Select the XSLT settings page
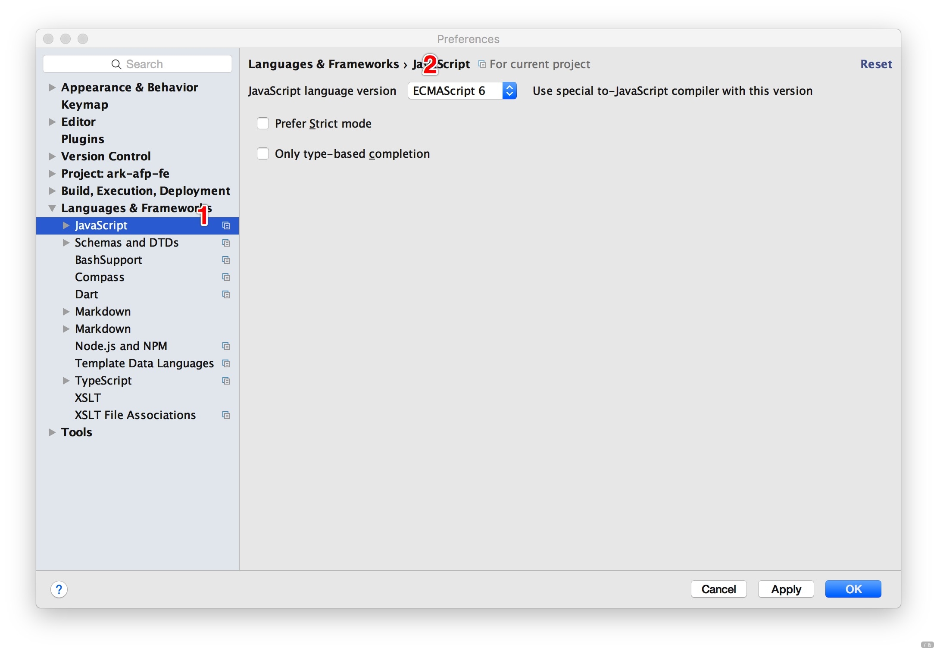The height and width of the screenshot is (651, 937). point(88,398)
